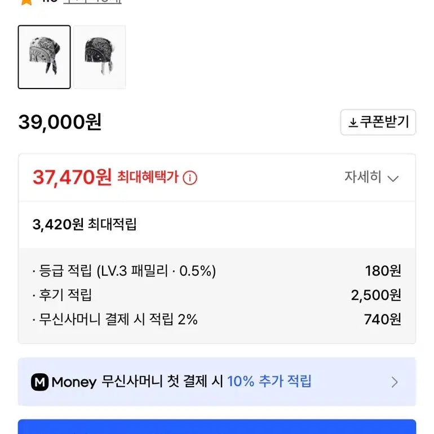Click the orange star rating icon
This screenshot has width=434, height=434.
click(x=25, y=2)
